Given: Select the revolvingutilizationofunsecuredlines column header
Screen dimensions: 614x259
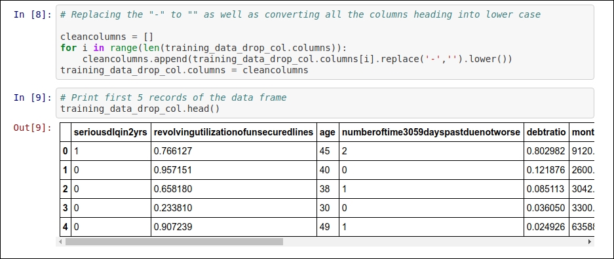Looking at the screenshot, I should click(x=234, y=132).
